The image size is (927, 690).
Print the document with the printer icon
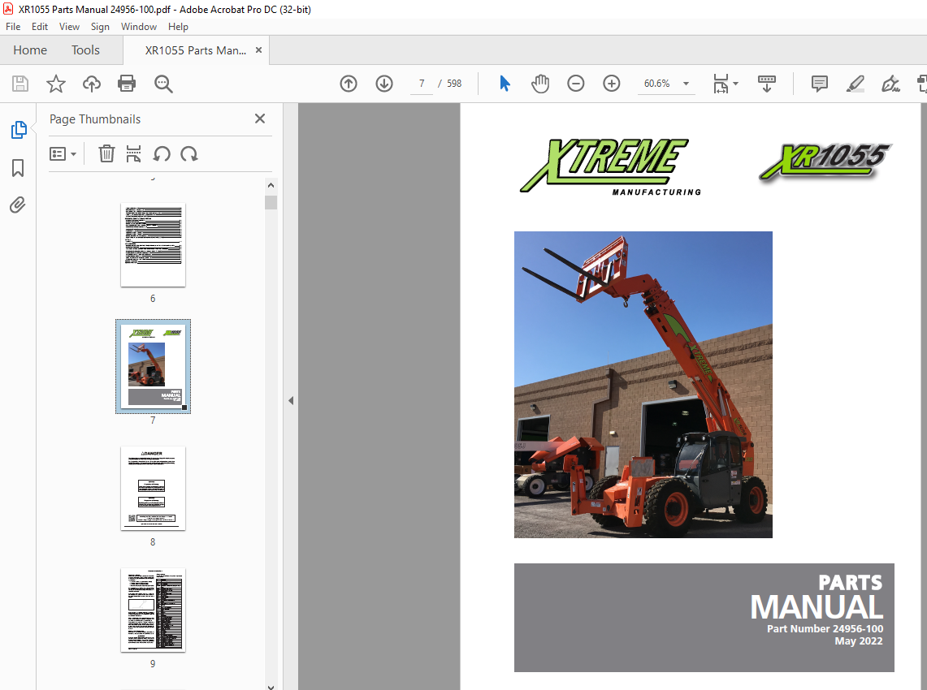(x=127, y=84)
